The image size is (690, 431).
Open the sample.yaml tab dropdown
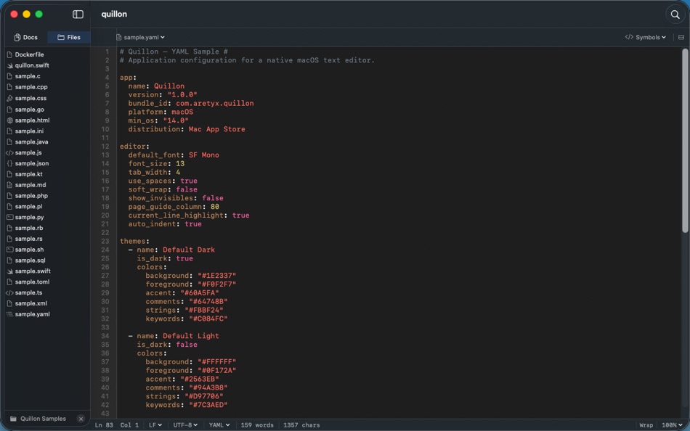[161, 37]
